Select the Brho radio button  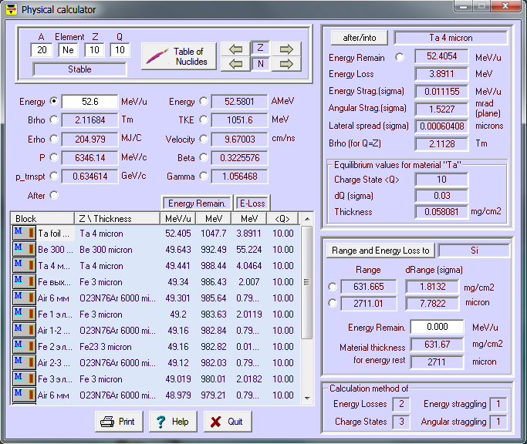click(x=53, y=119)
